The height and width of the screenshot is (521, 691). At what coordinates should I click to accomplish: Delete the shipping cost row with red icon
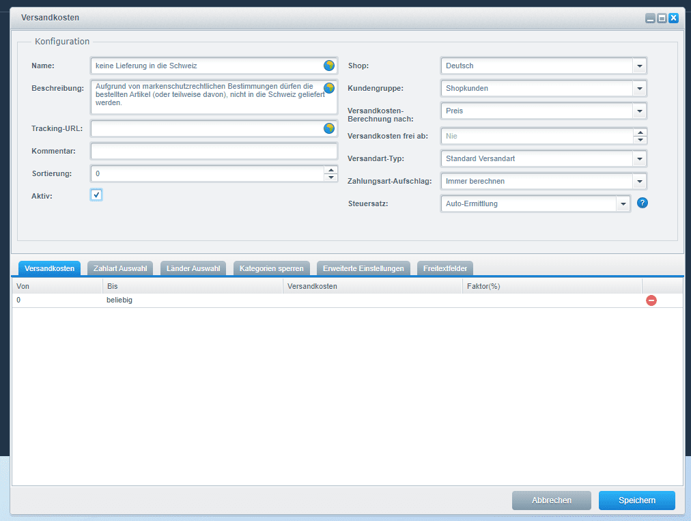(x=651, y=300)
